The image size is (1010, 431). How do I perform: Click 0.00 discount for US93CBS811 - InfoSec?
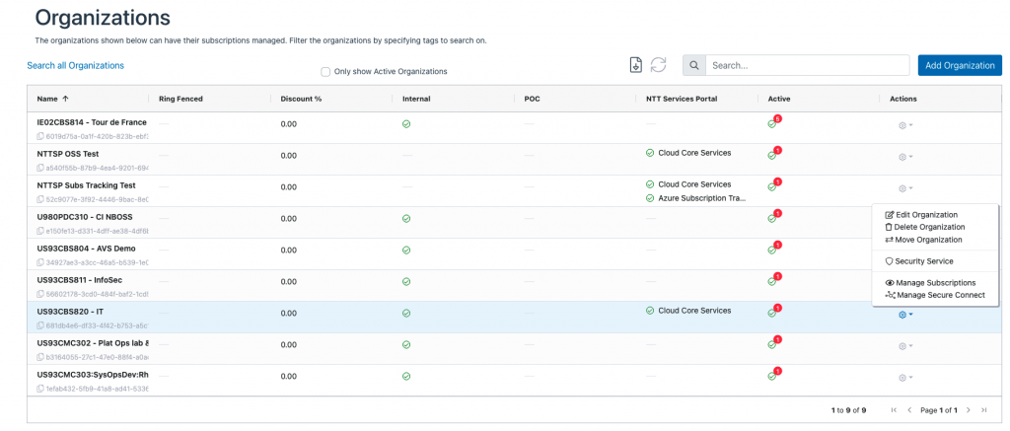(x=289, y=281)
